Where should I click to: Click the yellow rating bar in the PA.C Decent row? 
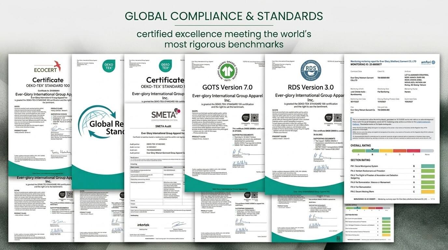(x=428, y=192)
